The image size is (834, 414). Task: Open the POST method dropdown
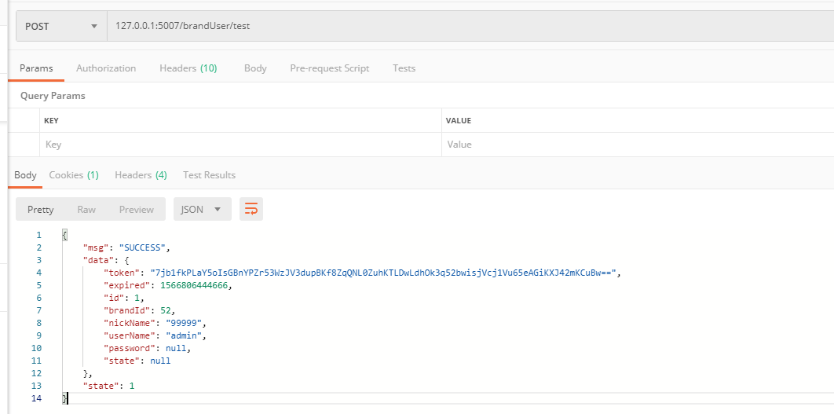tap(62, 26)
